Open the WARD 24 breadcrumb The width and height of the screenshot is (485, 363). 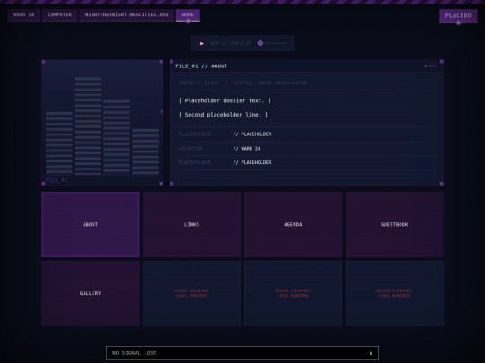[x=24, y=15]
